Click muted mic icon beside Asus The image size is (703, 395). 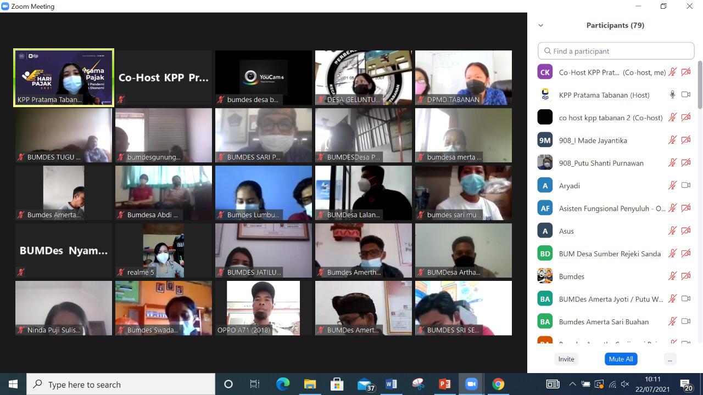[672, 231]
